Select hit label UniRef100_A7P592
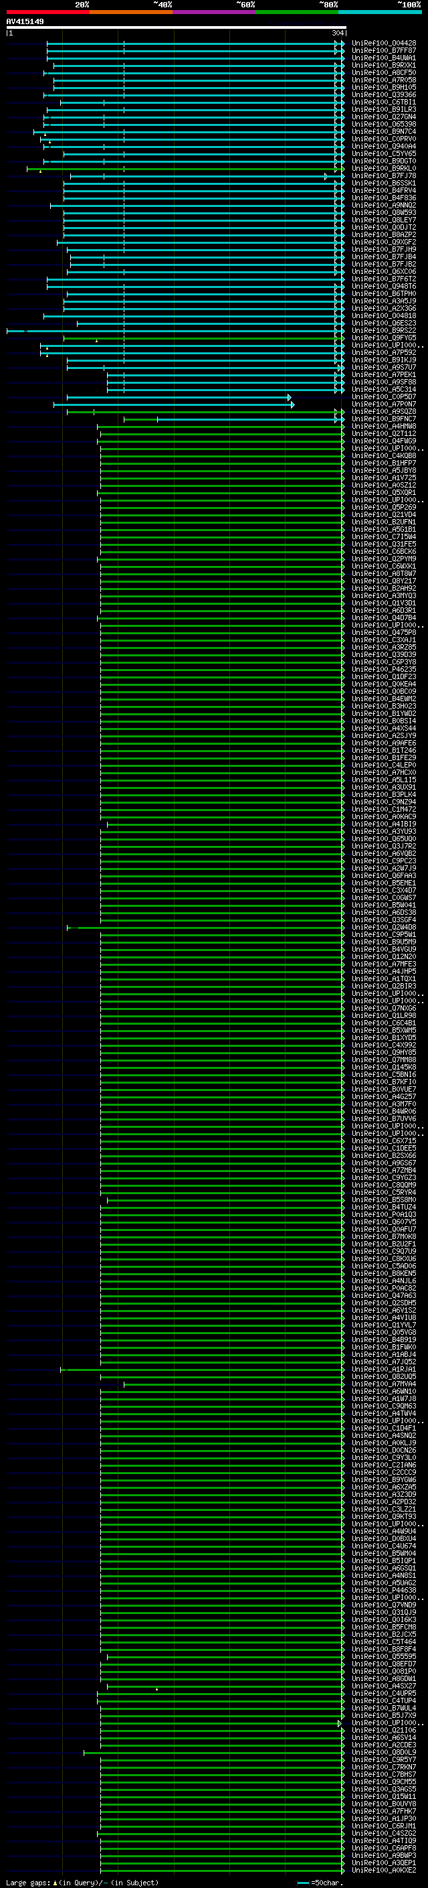Image resolution: width=428 pixels, height=1888 pixels. click(x=384, y=352)
